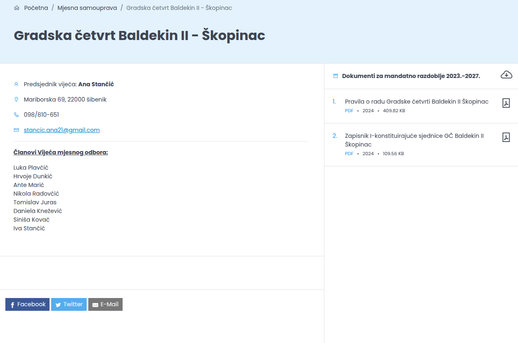Click current breadcrumb Gradska četvrt Baldekin II
The image size is (518, 343).
tap(179, 8)
